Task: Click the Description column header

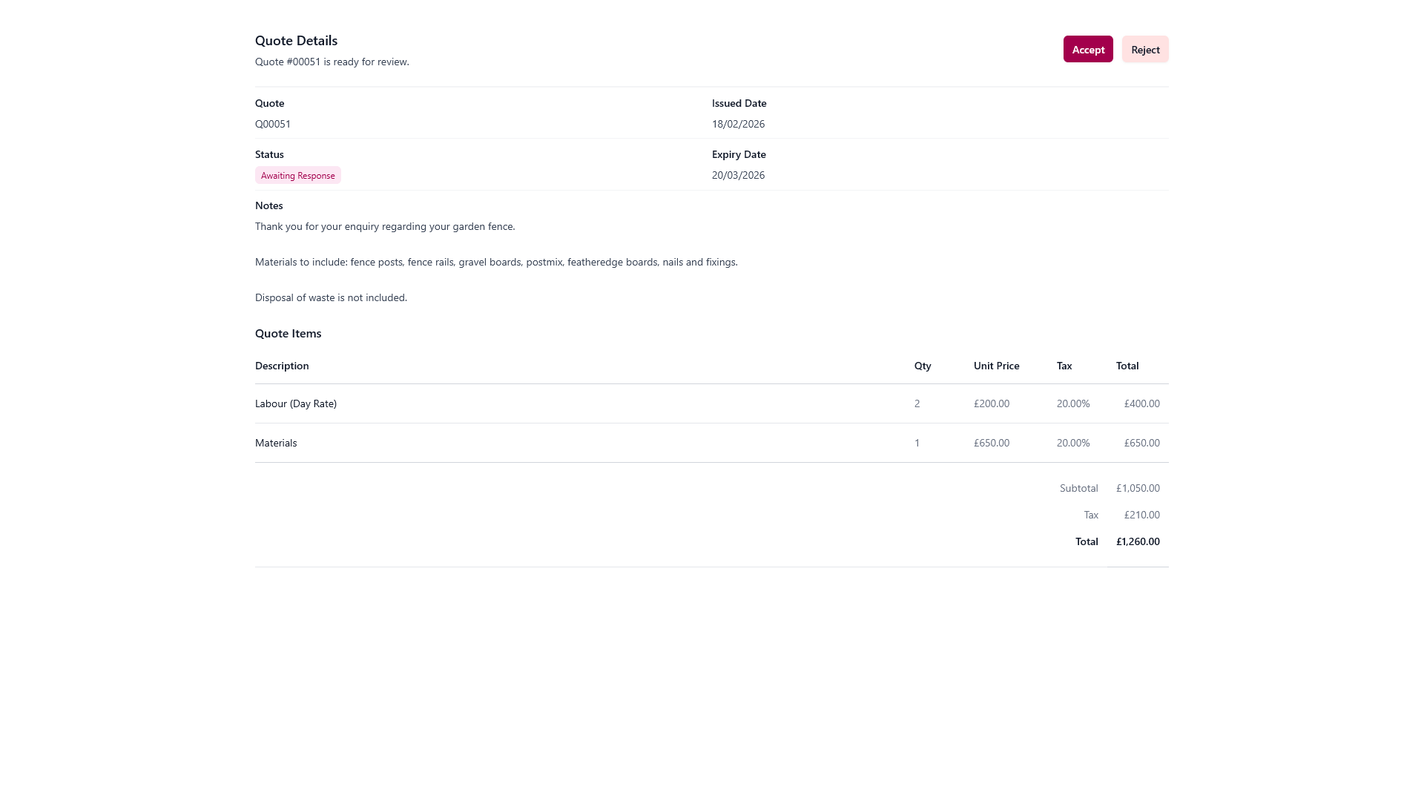Action: click(x=282, y=366)
